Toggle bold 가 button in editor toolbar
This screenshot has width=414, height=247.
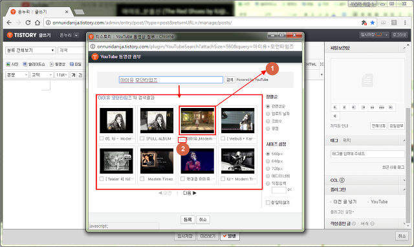(73, 75)
